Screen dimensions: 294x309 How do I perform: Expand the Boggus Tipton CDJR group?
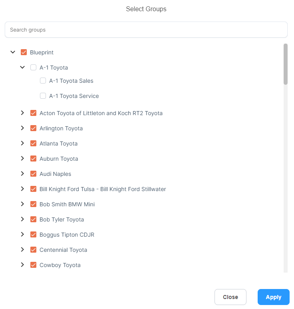(x=22, y=234)
